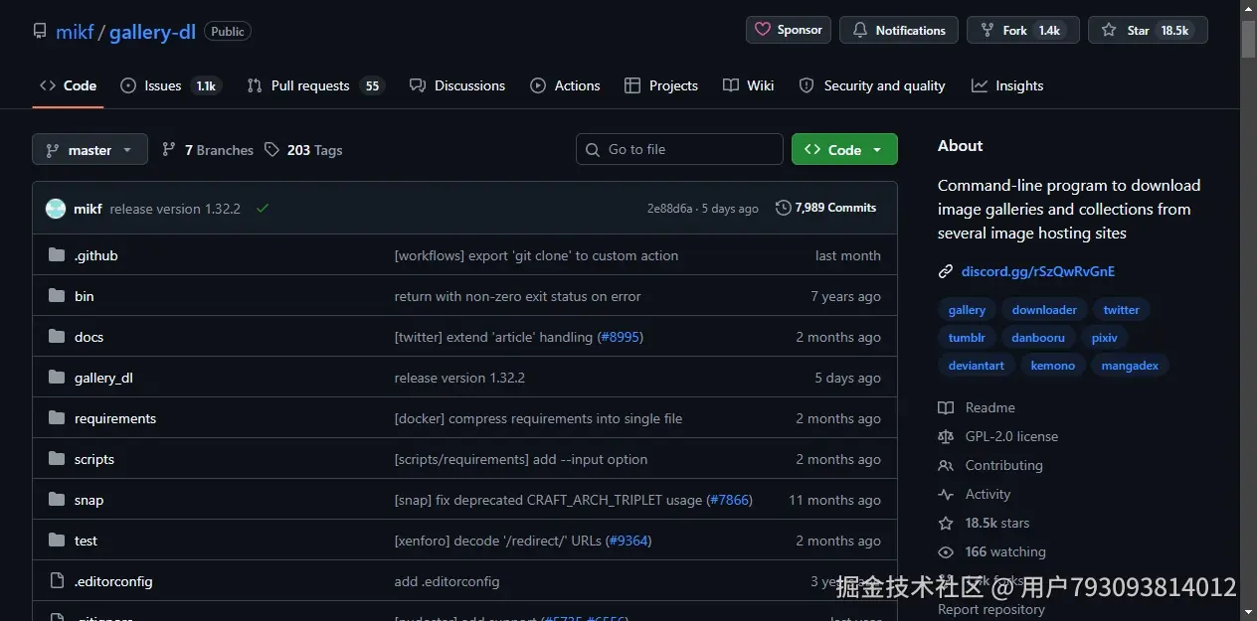Open the Insights tab
The height and width of the screenshot is (621, 1257).
point(1007,85)
